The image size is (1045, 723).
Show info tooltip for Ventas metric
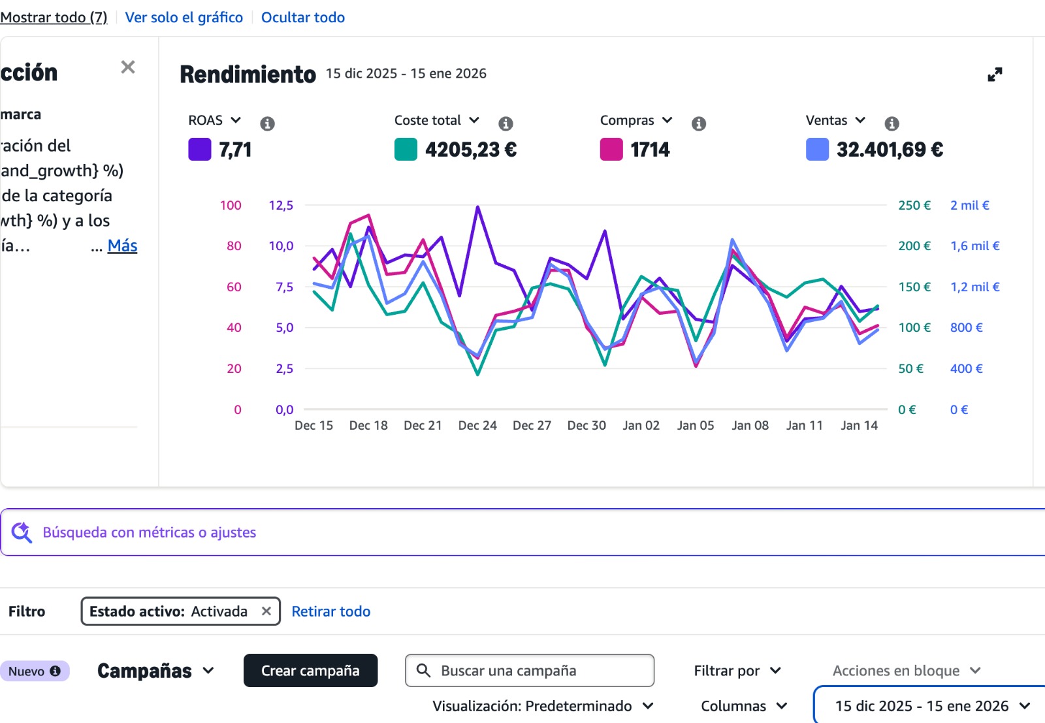tap(892, 123)
